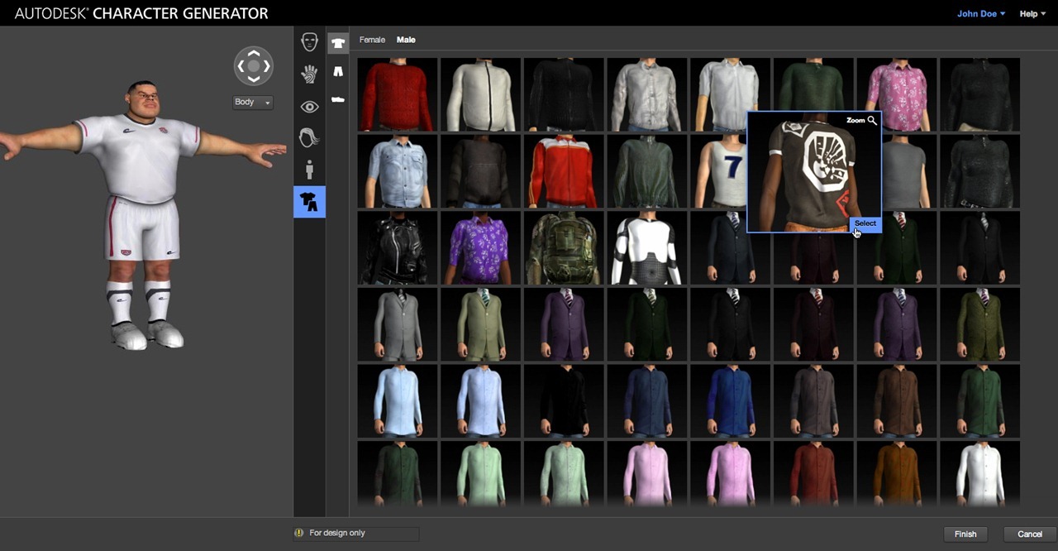Open the Body shape figure icon

click(x=309, y=170)
